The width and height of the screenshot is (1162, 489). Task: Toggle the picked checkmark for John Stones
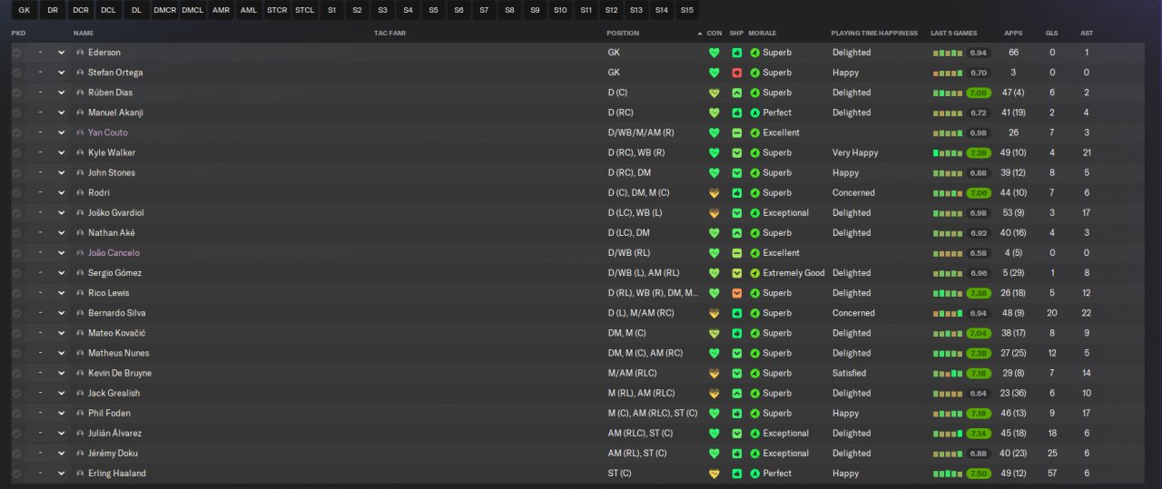[x=16, y=173]
